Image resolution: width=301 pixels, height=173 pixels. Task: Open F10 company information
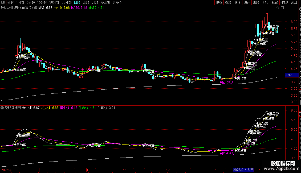pyautogui.click(x=266, y=3)
